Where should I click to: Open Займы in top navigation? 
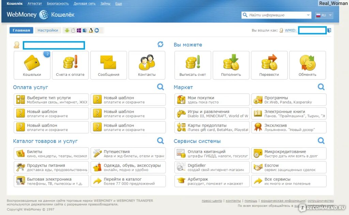click(x=105, y=3)
